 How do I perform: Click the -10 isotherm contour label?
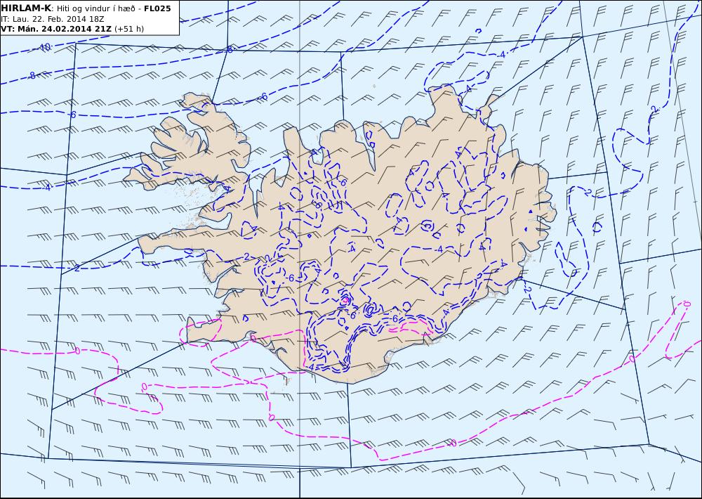tap(44, 47)
